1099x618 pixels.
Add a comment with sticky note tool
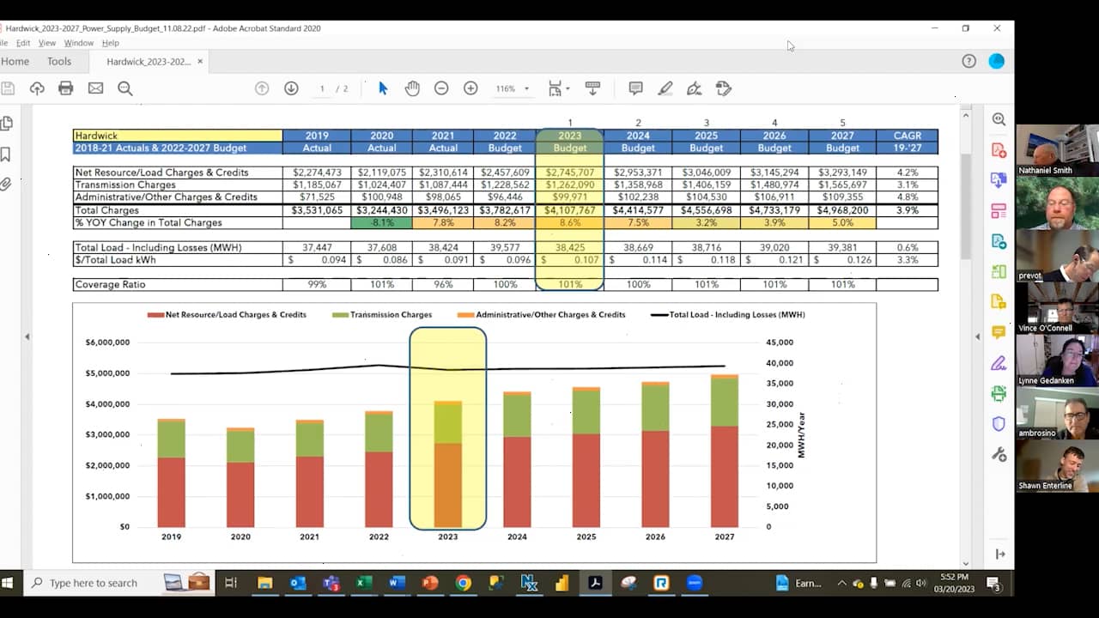coord(635,88)
